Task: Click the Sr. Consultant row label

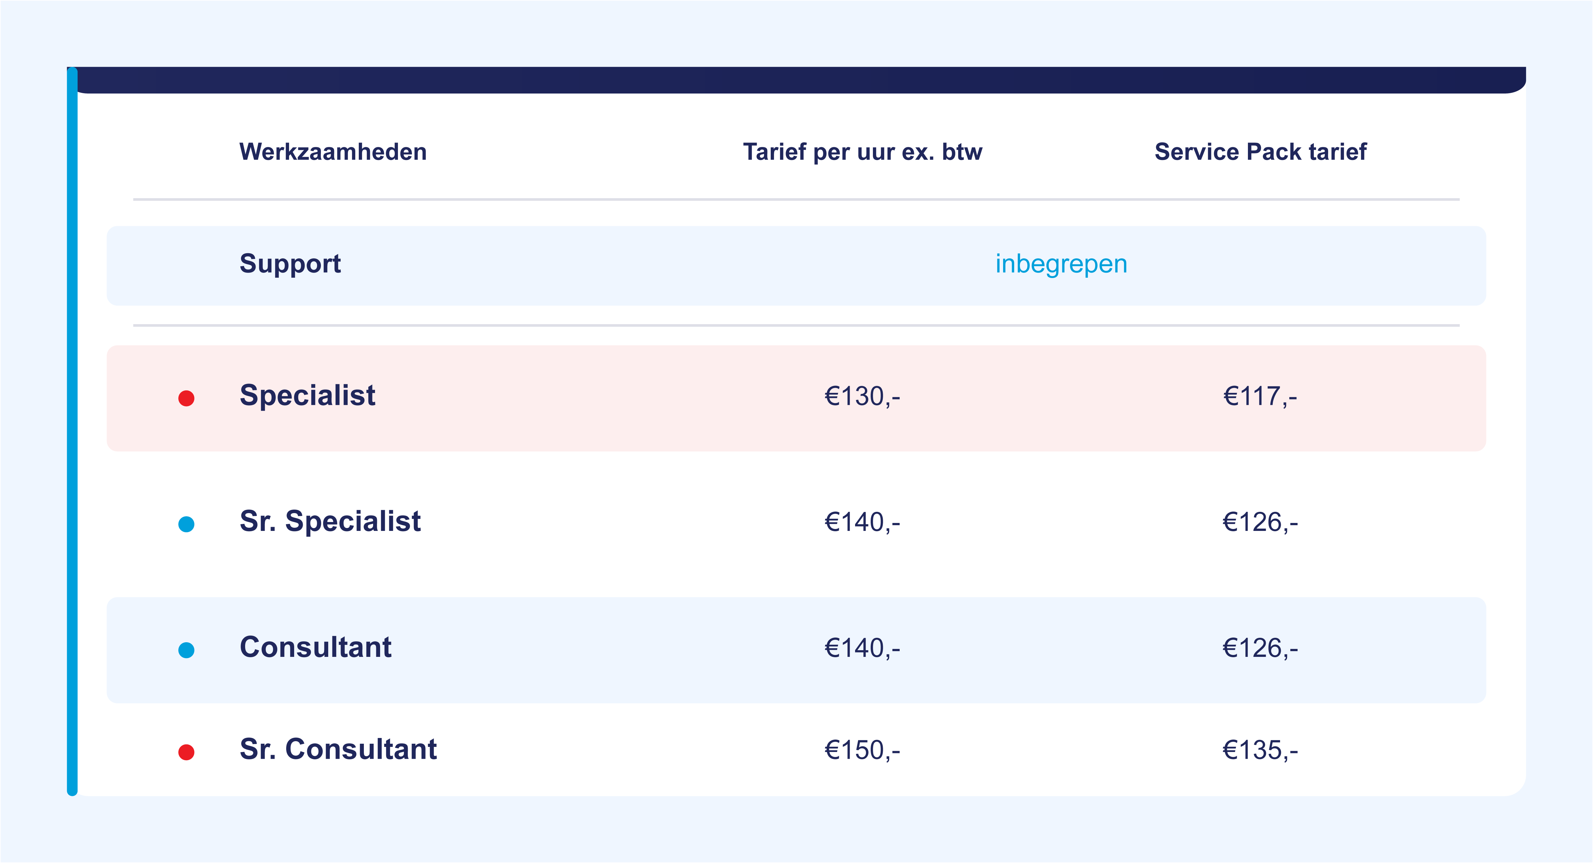Action: [x=338, y=750]
